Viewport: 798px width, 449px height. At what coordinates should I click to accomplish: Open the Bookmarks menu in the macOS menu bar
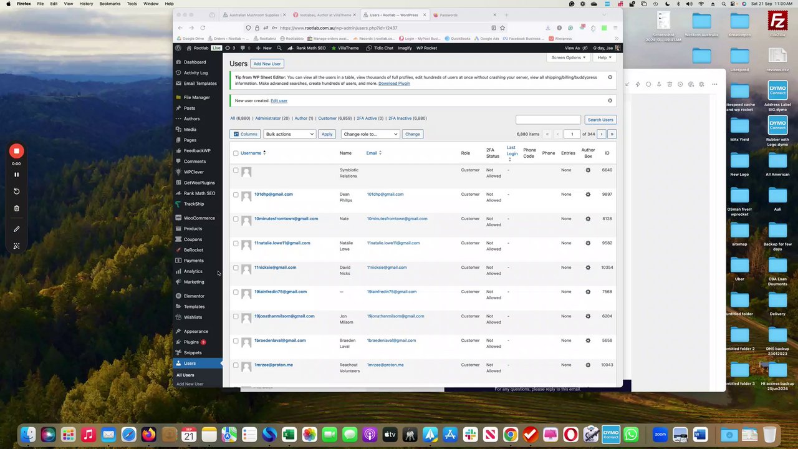tap(110, 4)
